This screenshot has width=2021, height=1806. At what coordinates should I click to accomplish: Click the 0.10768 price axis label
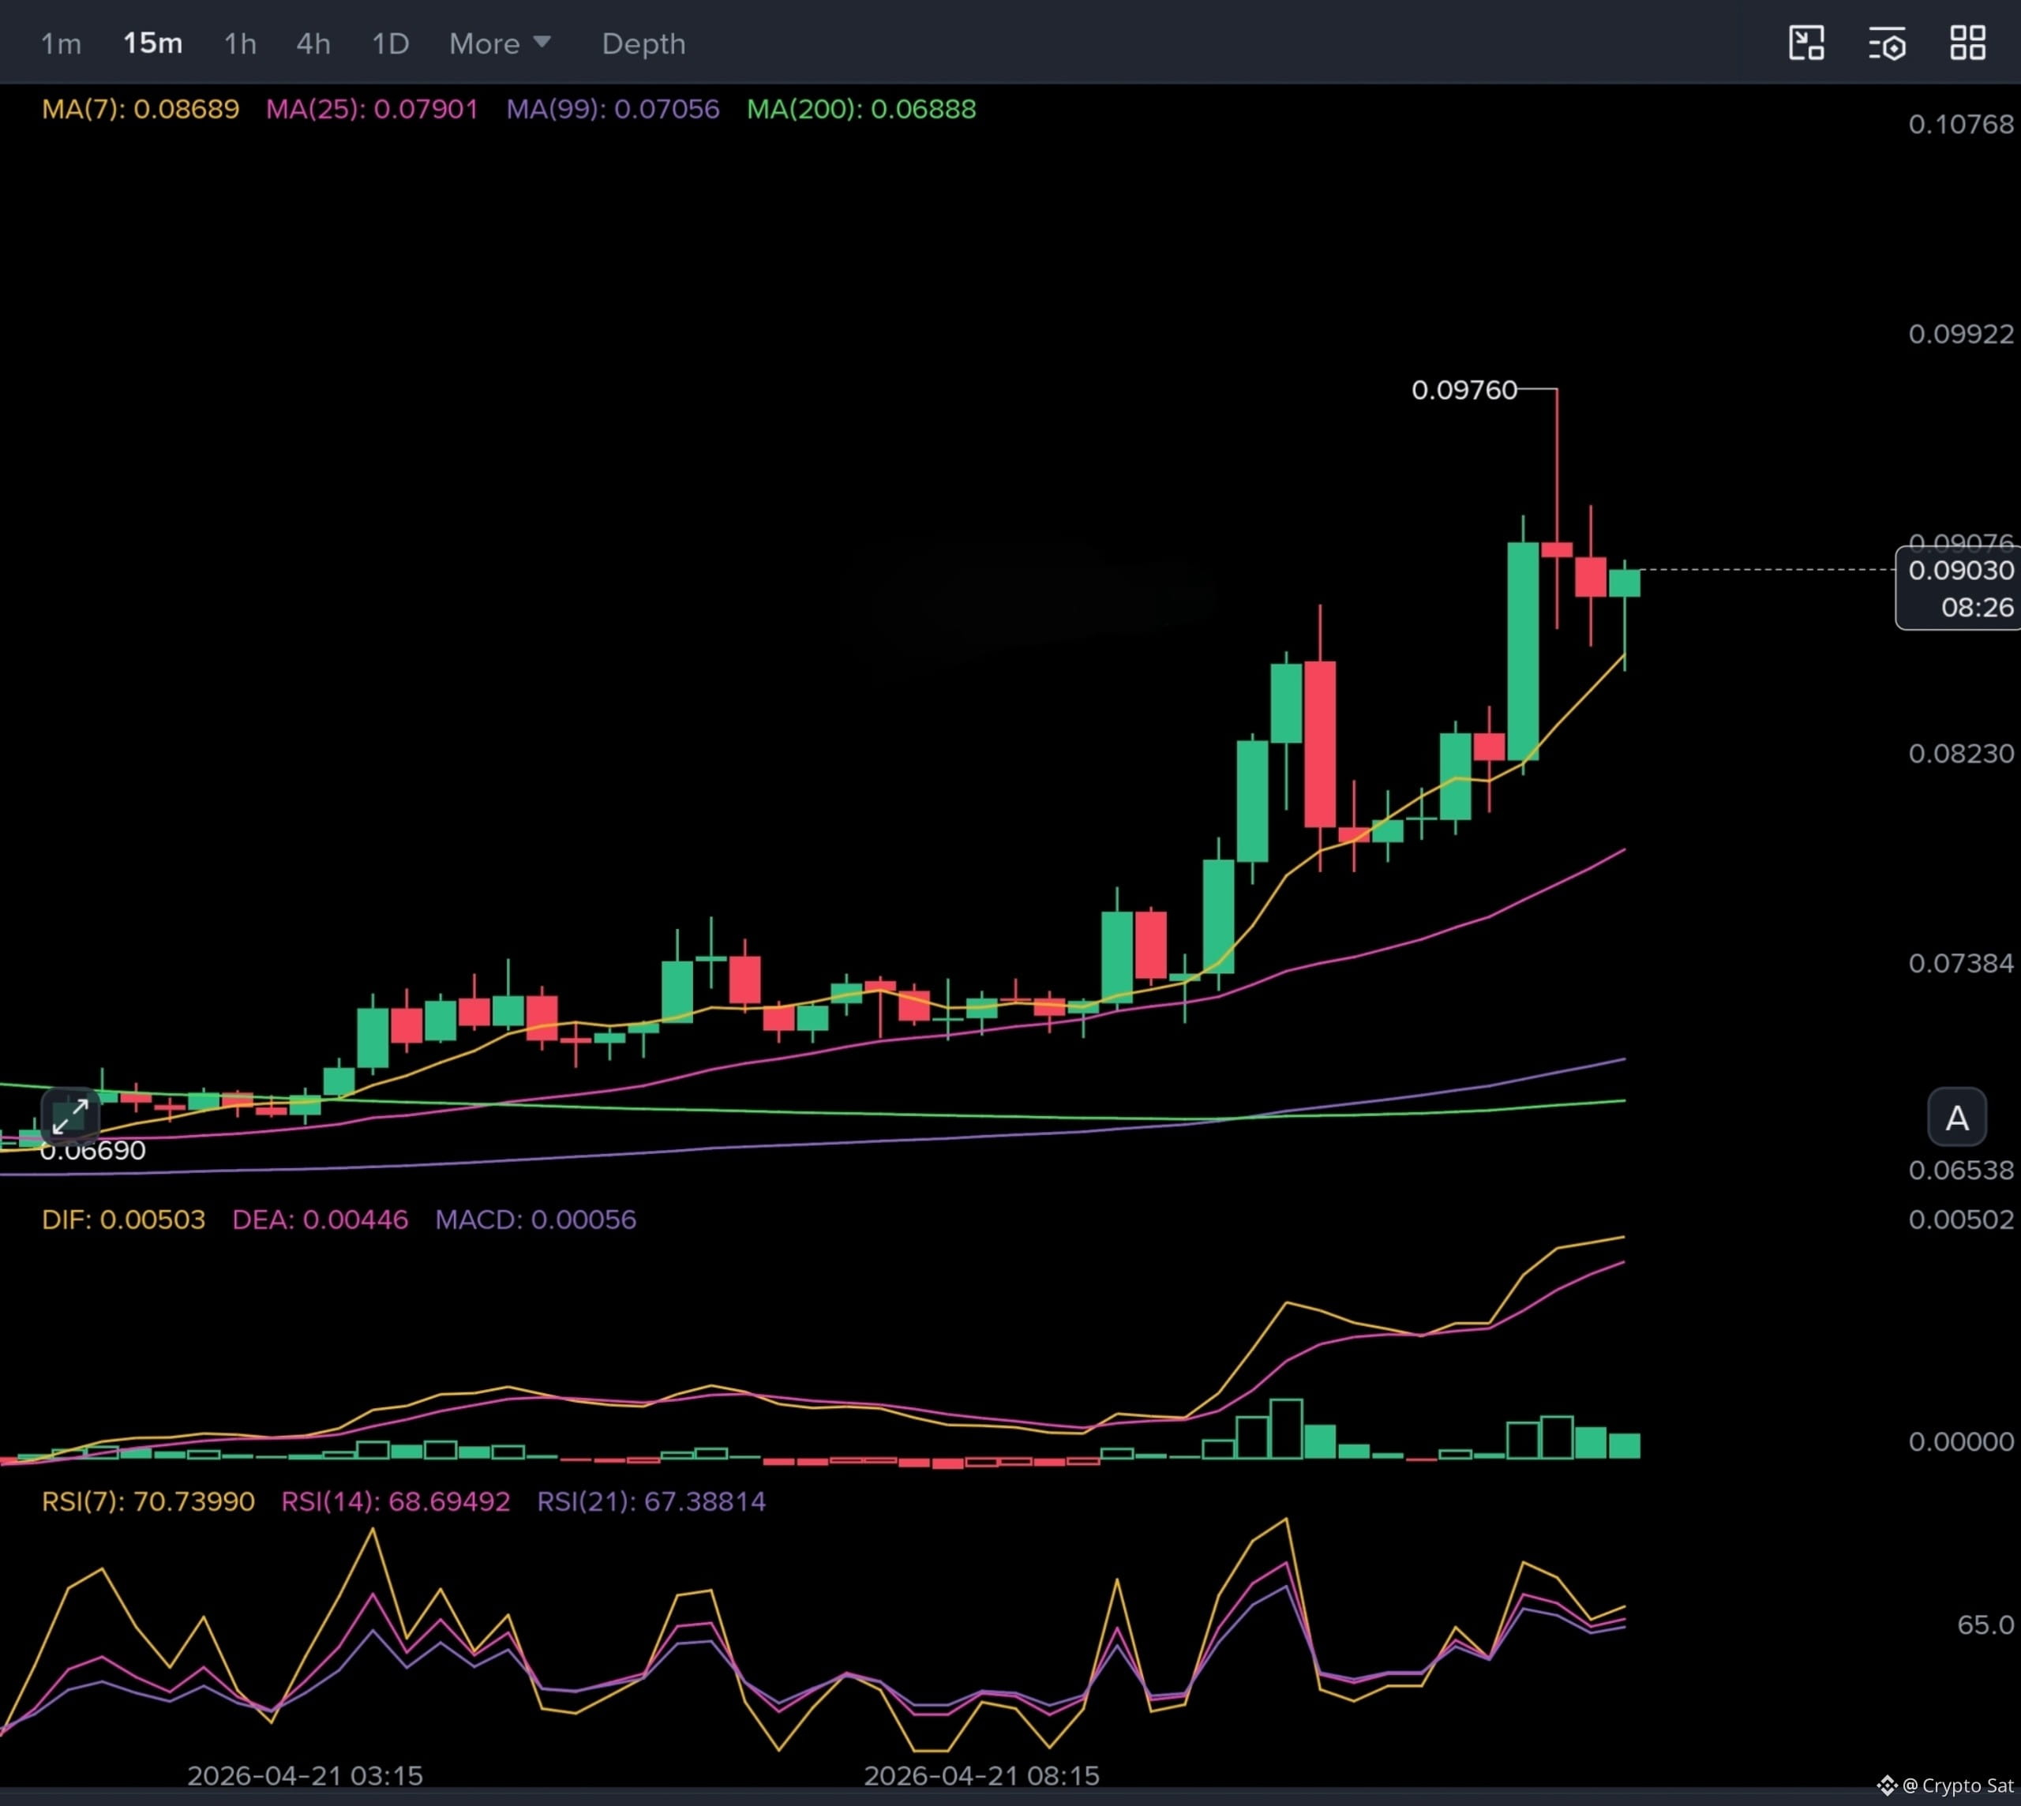click(x=1960, y=124)
